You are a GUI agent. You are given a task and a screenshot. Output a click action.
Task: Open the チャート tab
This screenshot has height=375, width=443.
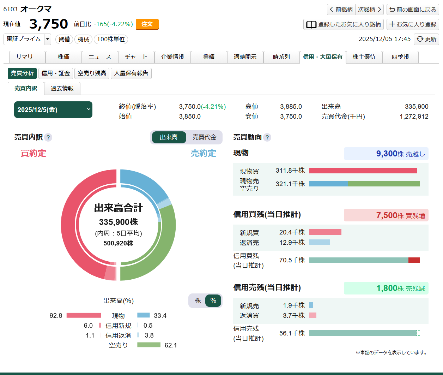click(136, 57)
